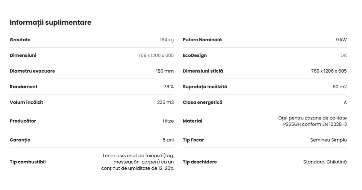The image size is (362, 190).
Task: Click the 'Informații suplimentare' heading
Action: [x=50, y=23]
